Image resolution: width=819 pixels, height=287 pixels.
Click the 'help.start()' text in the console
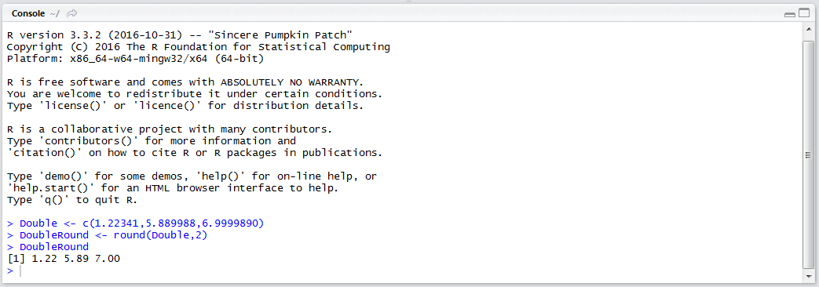pos(52,188)
